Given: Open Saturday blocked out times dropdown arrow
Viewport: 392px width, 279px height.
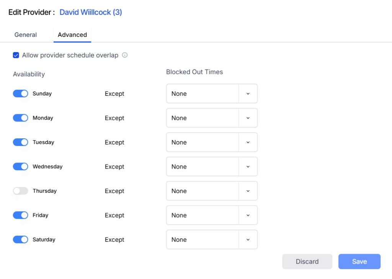Looking at the screenshot, I should pyautogui.click(x=248, y=240).
